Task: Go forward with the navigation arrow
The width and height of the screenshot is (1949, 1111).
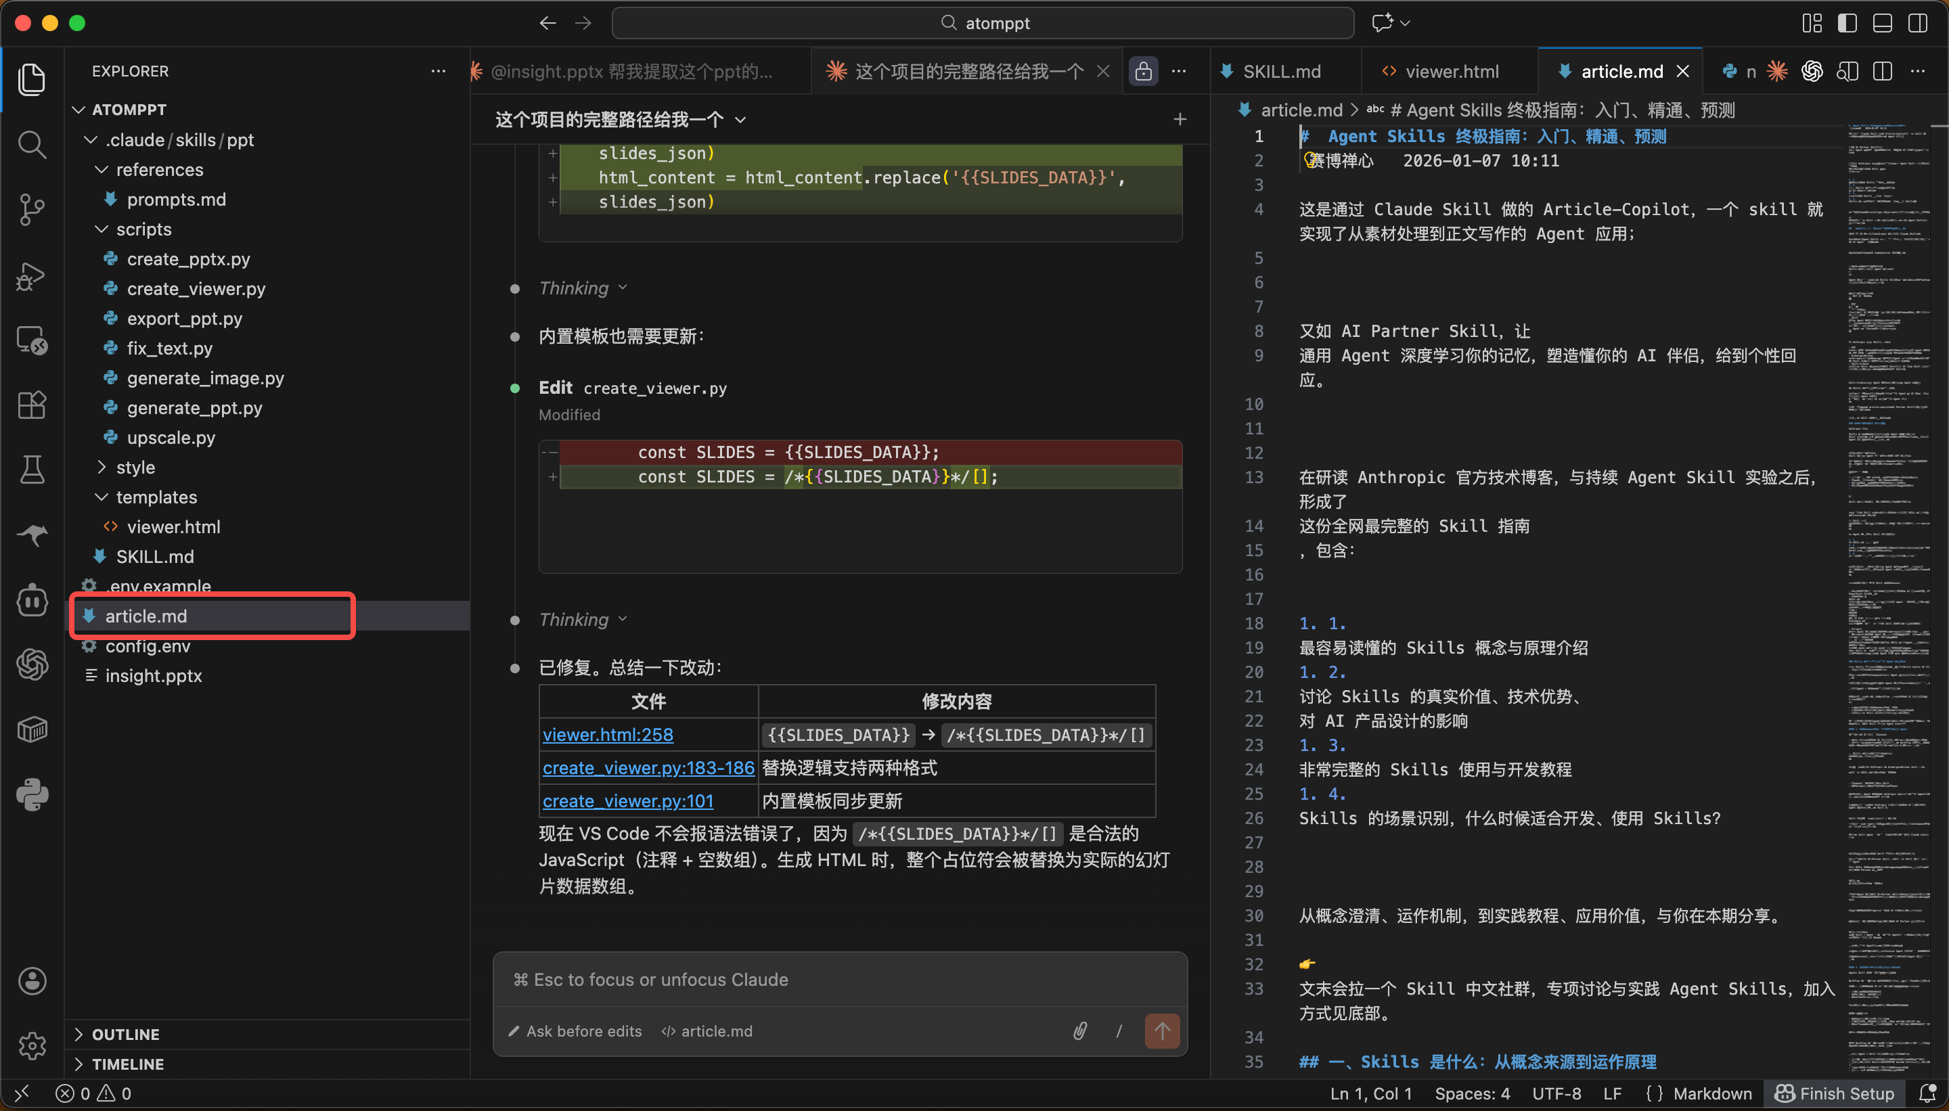Action: [x=583, y=23]
